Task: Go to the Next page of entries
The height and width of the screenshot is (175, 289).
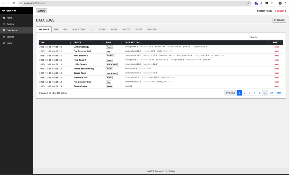Action: (279, 93)
